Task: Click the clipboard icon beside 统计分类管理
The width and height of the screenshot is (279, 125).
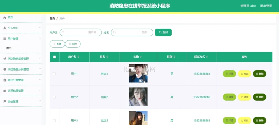Action: click(x=5, y=80)
